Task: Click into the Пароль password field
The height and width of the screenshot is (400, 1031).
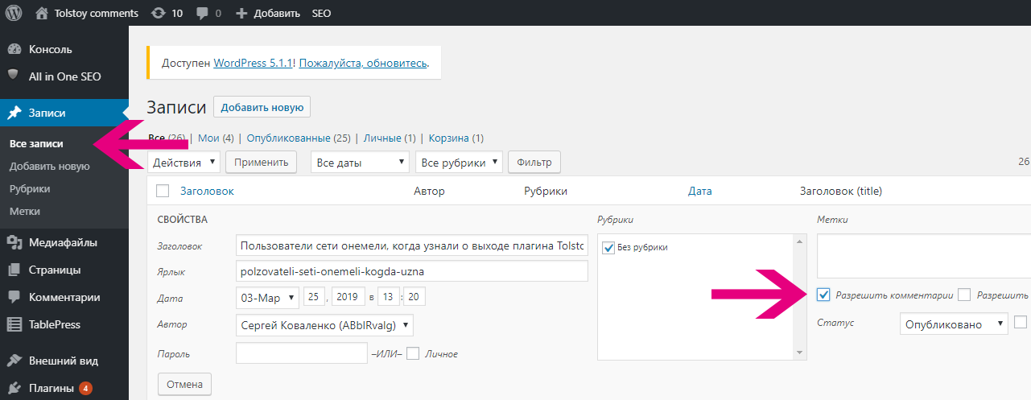Action: click(x=302, y=353)
